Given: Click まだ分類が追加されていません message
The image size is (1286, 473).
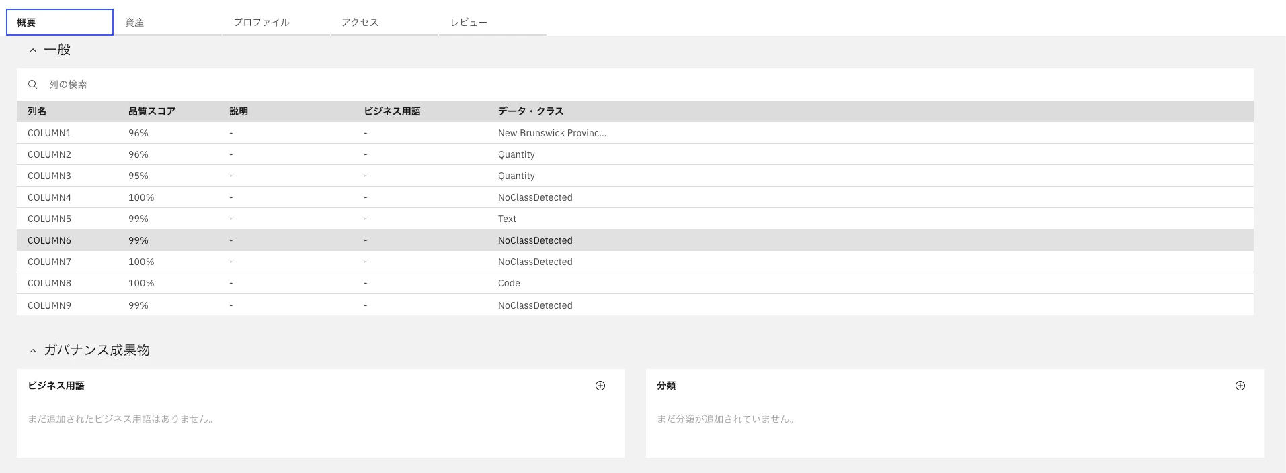Looking at the screenshot, I should click(x=727, y=419).
